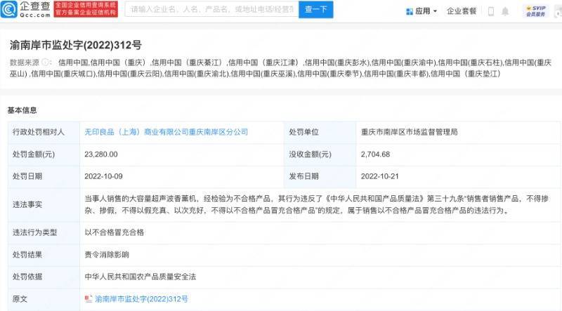This screenshot has height=311, width=562.
Task: Click the illegal facts description paragraph
Action: tap(317, 204)
